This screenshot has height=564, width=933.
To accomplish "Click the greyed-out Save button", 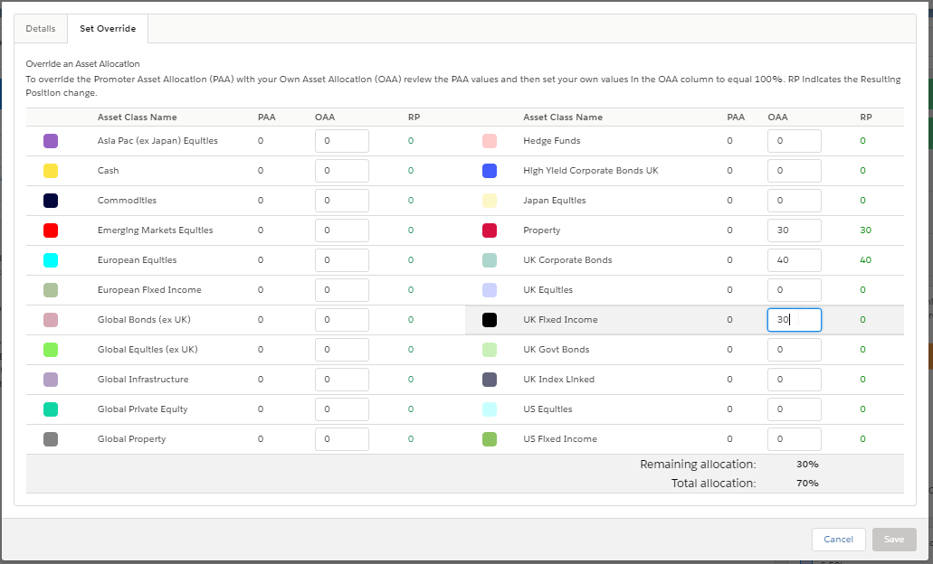I will click(894, 539).
